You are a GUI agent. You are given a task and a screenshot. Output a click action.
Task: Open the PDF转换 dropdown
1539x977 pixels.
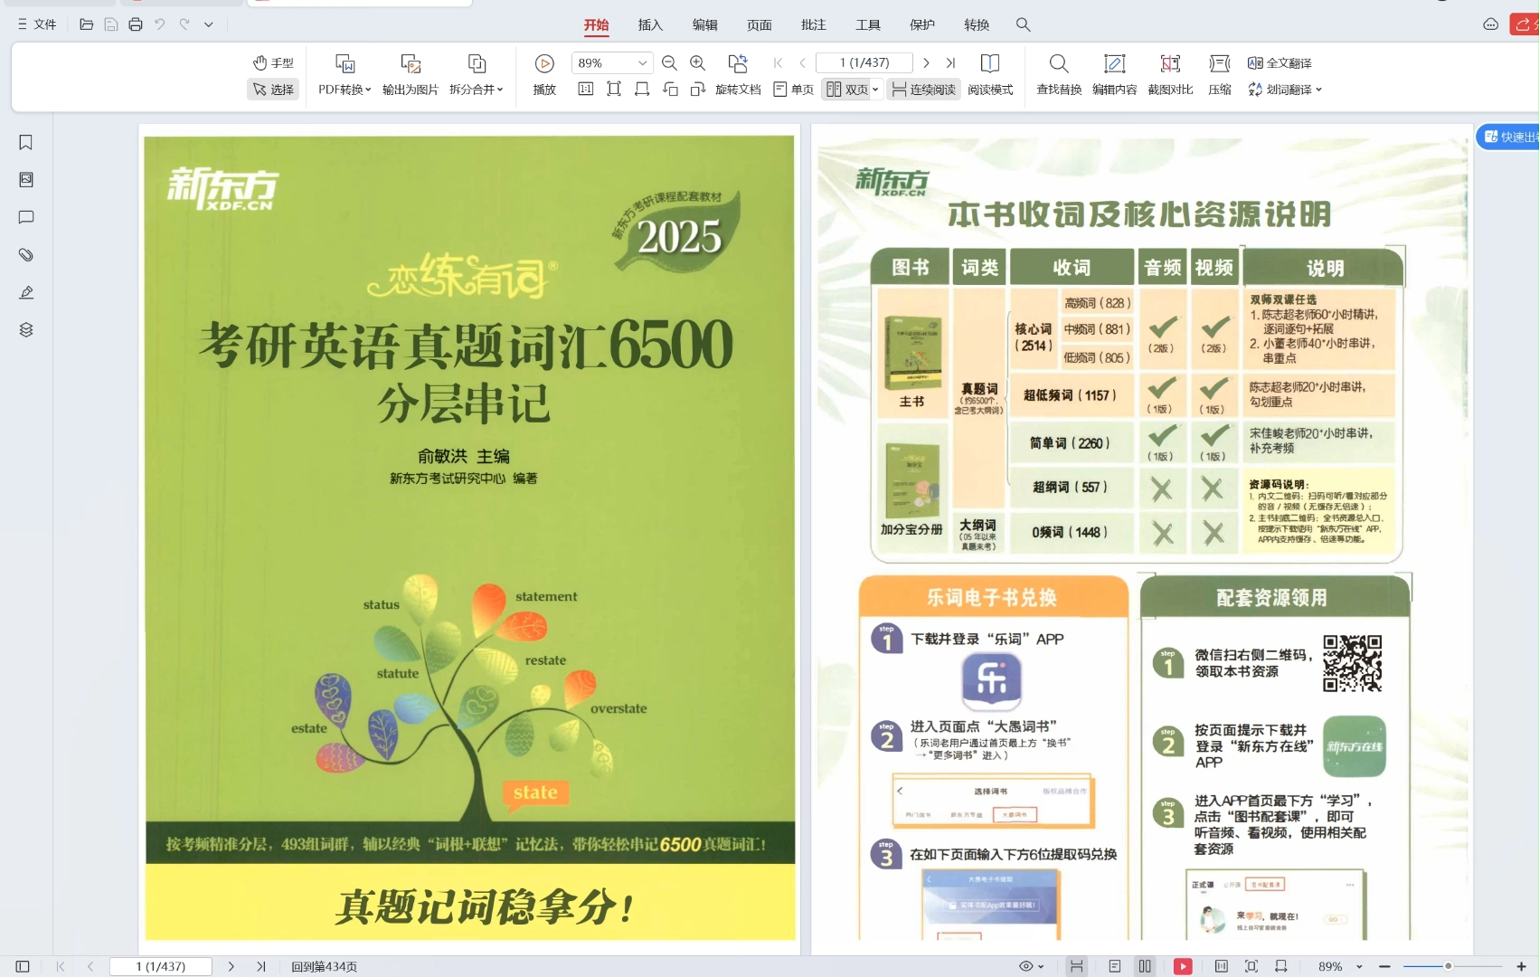345,90
